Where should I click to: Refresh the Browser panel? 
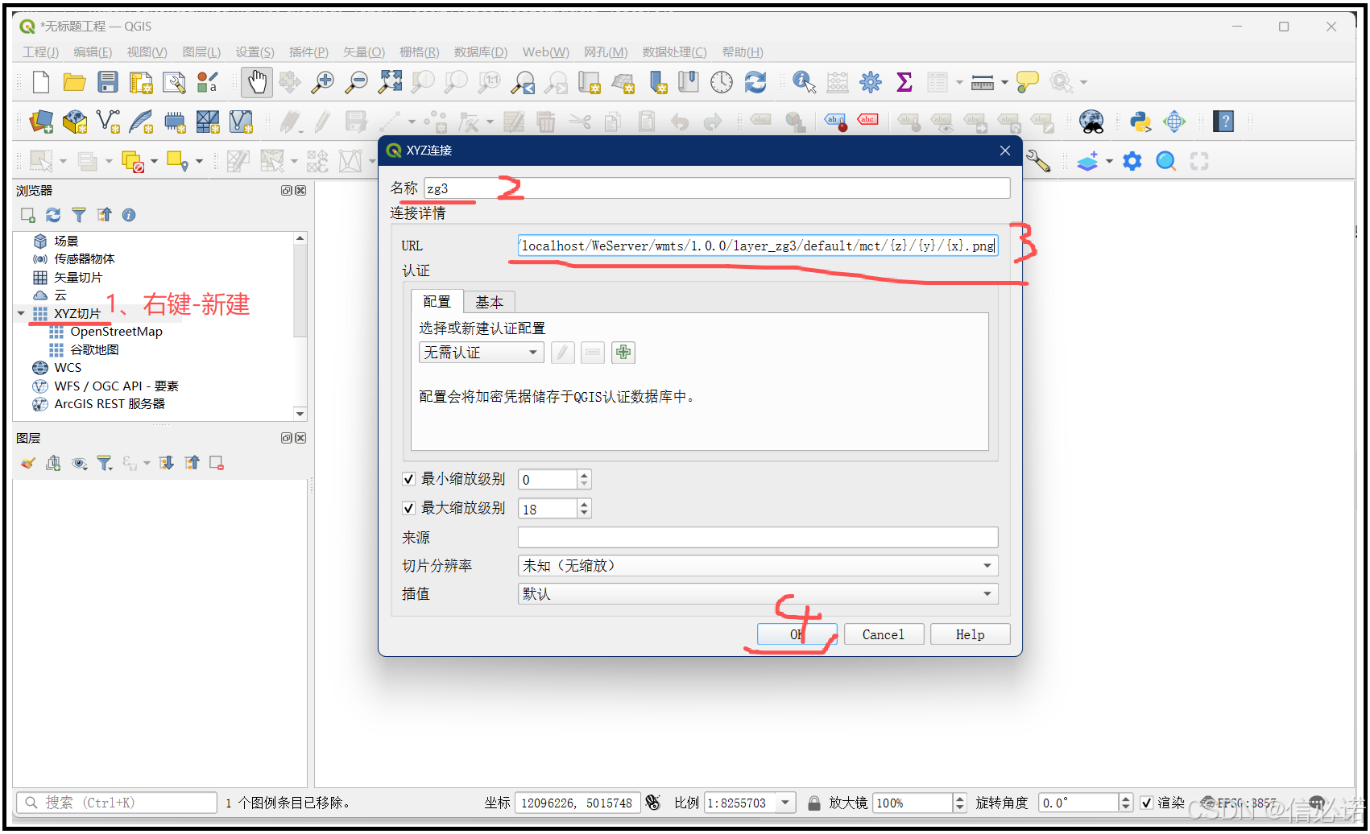click(53, 215)
